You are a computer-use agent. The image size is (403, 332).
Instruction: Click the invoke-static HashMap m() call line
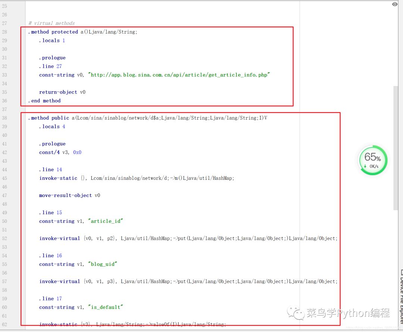137,178
